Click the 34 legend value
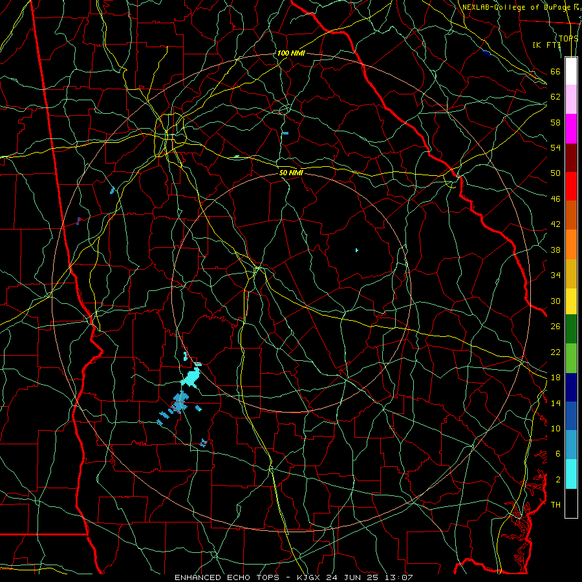 pyautogui.click(x=555, y=275)
